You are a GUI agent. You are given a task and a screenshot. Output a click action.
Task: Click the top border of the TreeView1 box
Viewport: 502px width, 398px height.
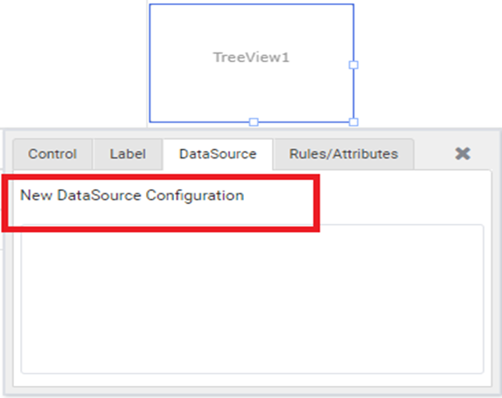(x=252, y=4)
